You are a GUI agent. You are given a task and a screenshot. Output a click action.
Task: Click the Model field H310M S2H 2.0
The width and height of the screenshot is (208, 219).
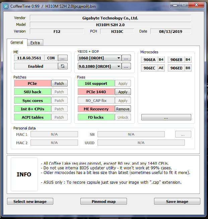click(110, 24)
